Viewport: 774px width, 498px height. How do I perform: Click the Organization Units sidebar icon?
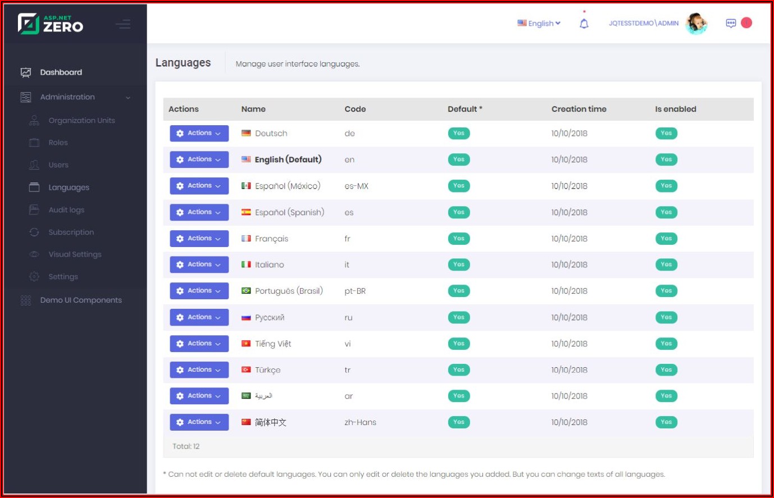pyautogui.click(x=34, y=120)
